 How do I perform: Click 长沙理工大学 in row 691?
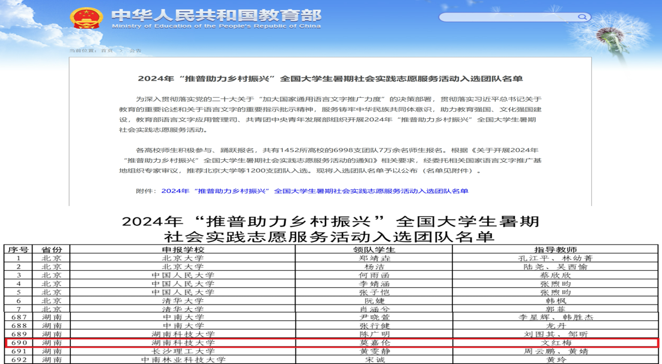[183, 351]
